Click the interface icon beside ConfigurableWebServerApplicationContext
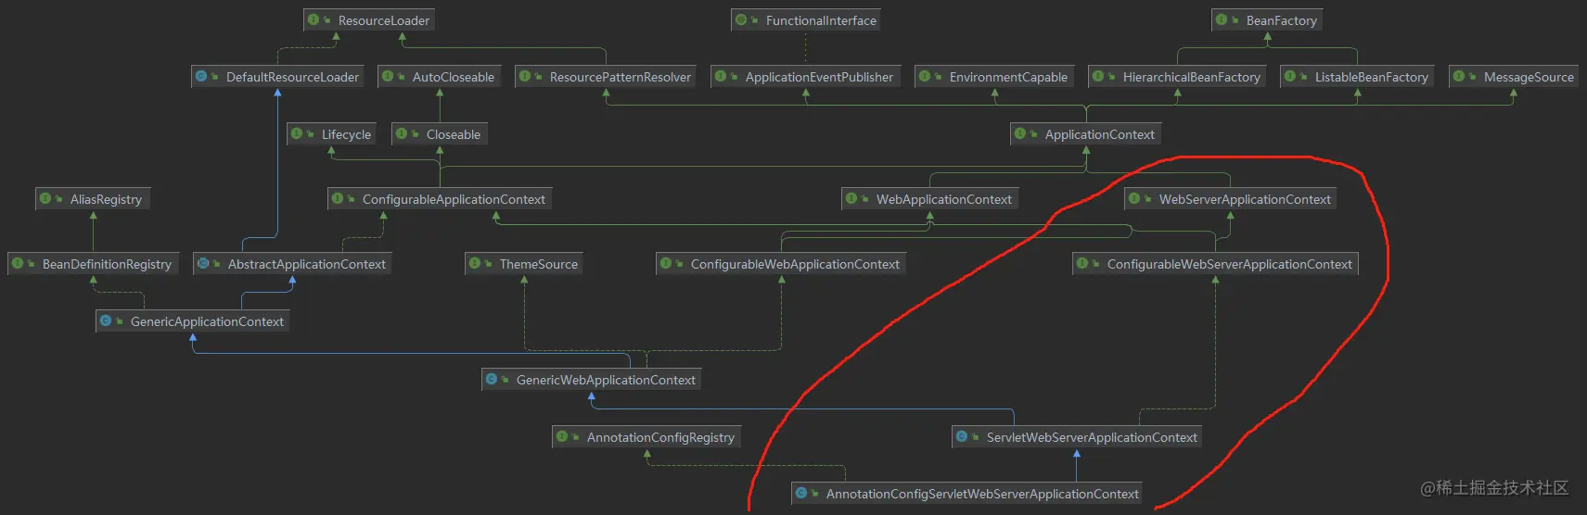 [x=1082, y=263]
